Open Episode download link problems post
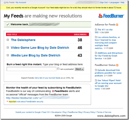The height and width of the screenshot is (120, 129). [x=108, y=73]
